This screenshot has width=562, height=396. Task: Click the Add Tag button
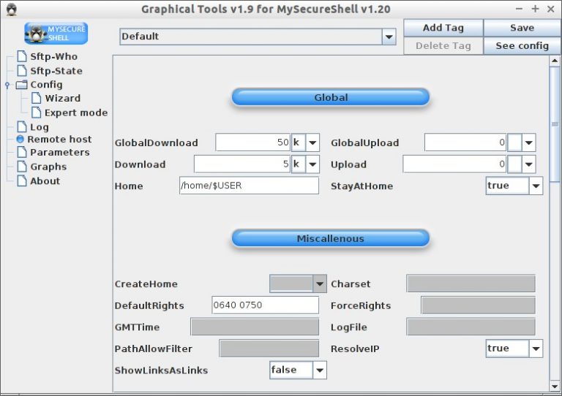[443, 28]
